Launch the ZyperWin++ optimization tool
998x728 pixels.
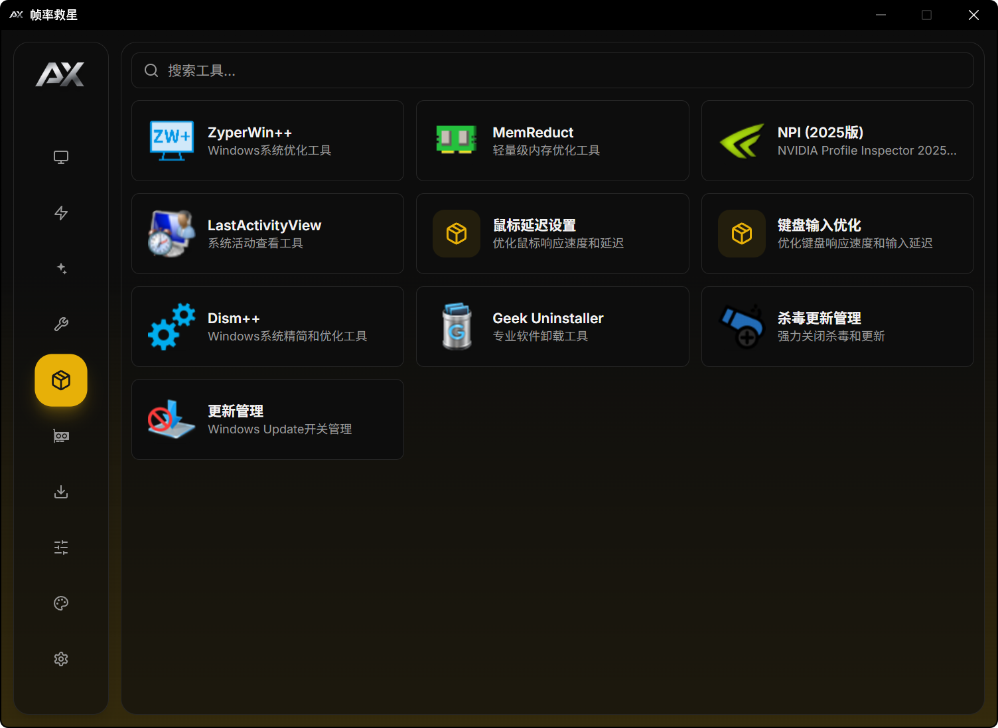pyautogui.click(x=267, y=141)
